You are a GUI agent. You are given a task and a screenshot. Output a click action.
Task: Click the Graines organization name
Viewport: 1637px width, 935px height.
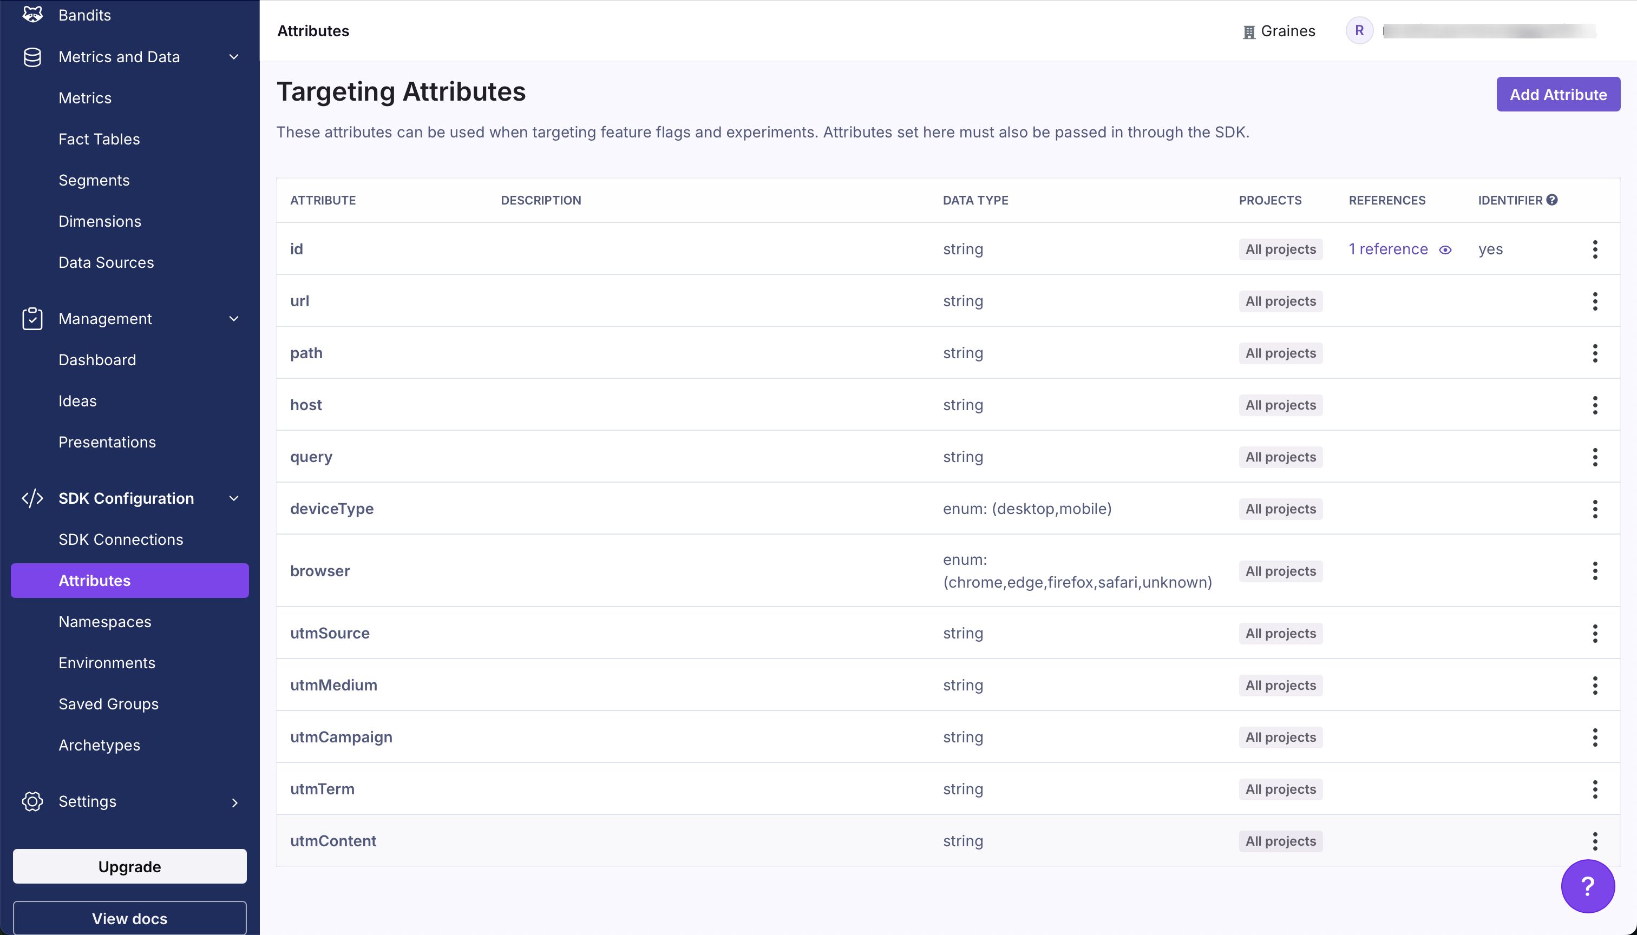coord(1287,31)
